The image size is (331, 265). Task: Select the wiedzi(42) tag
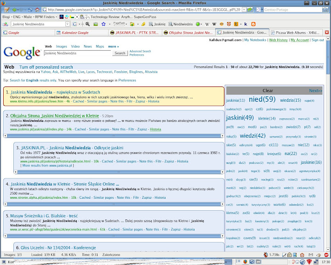click(x=253, y=136)
